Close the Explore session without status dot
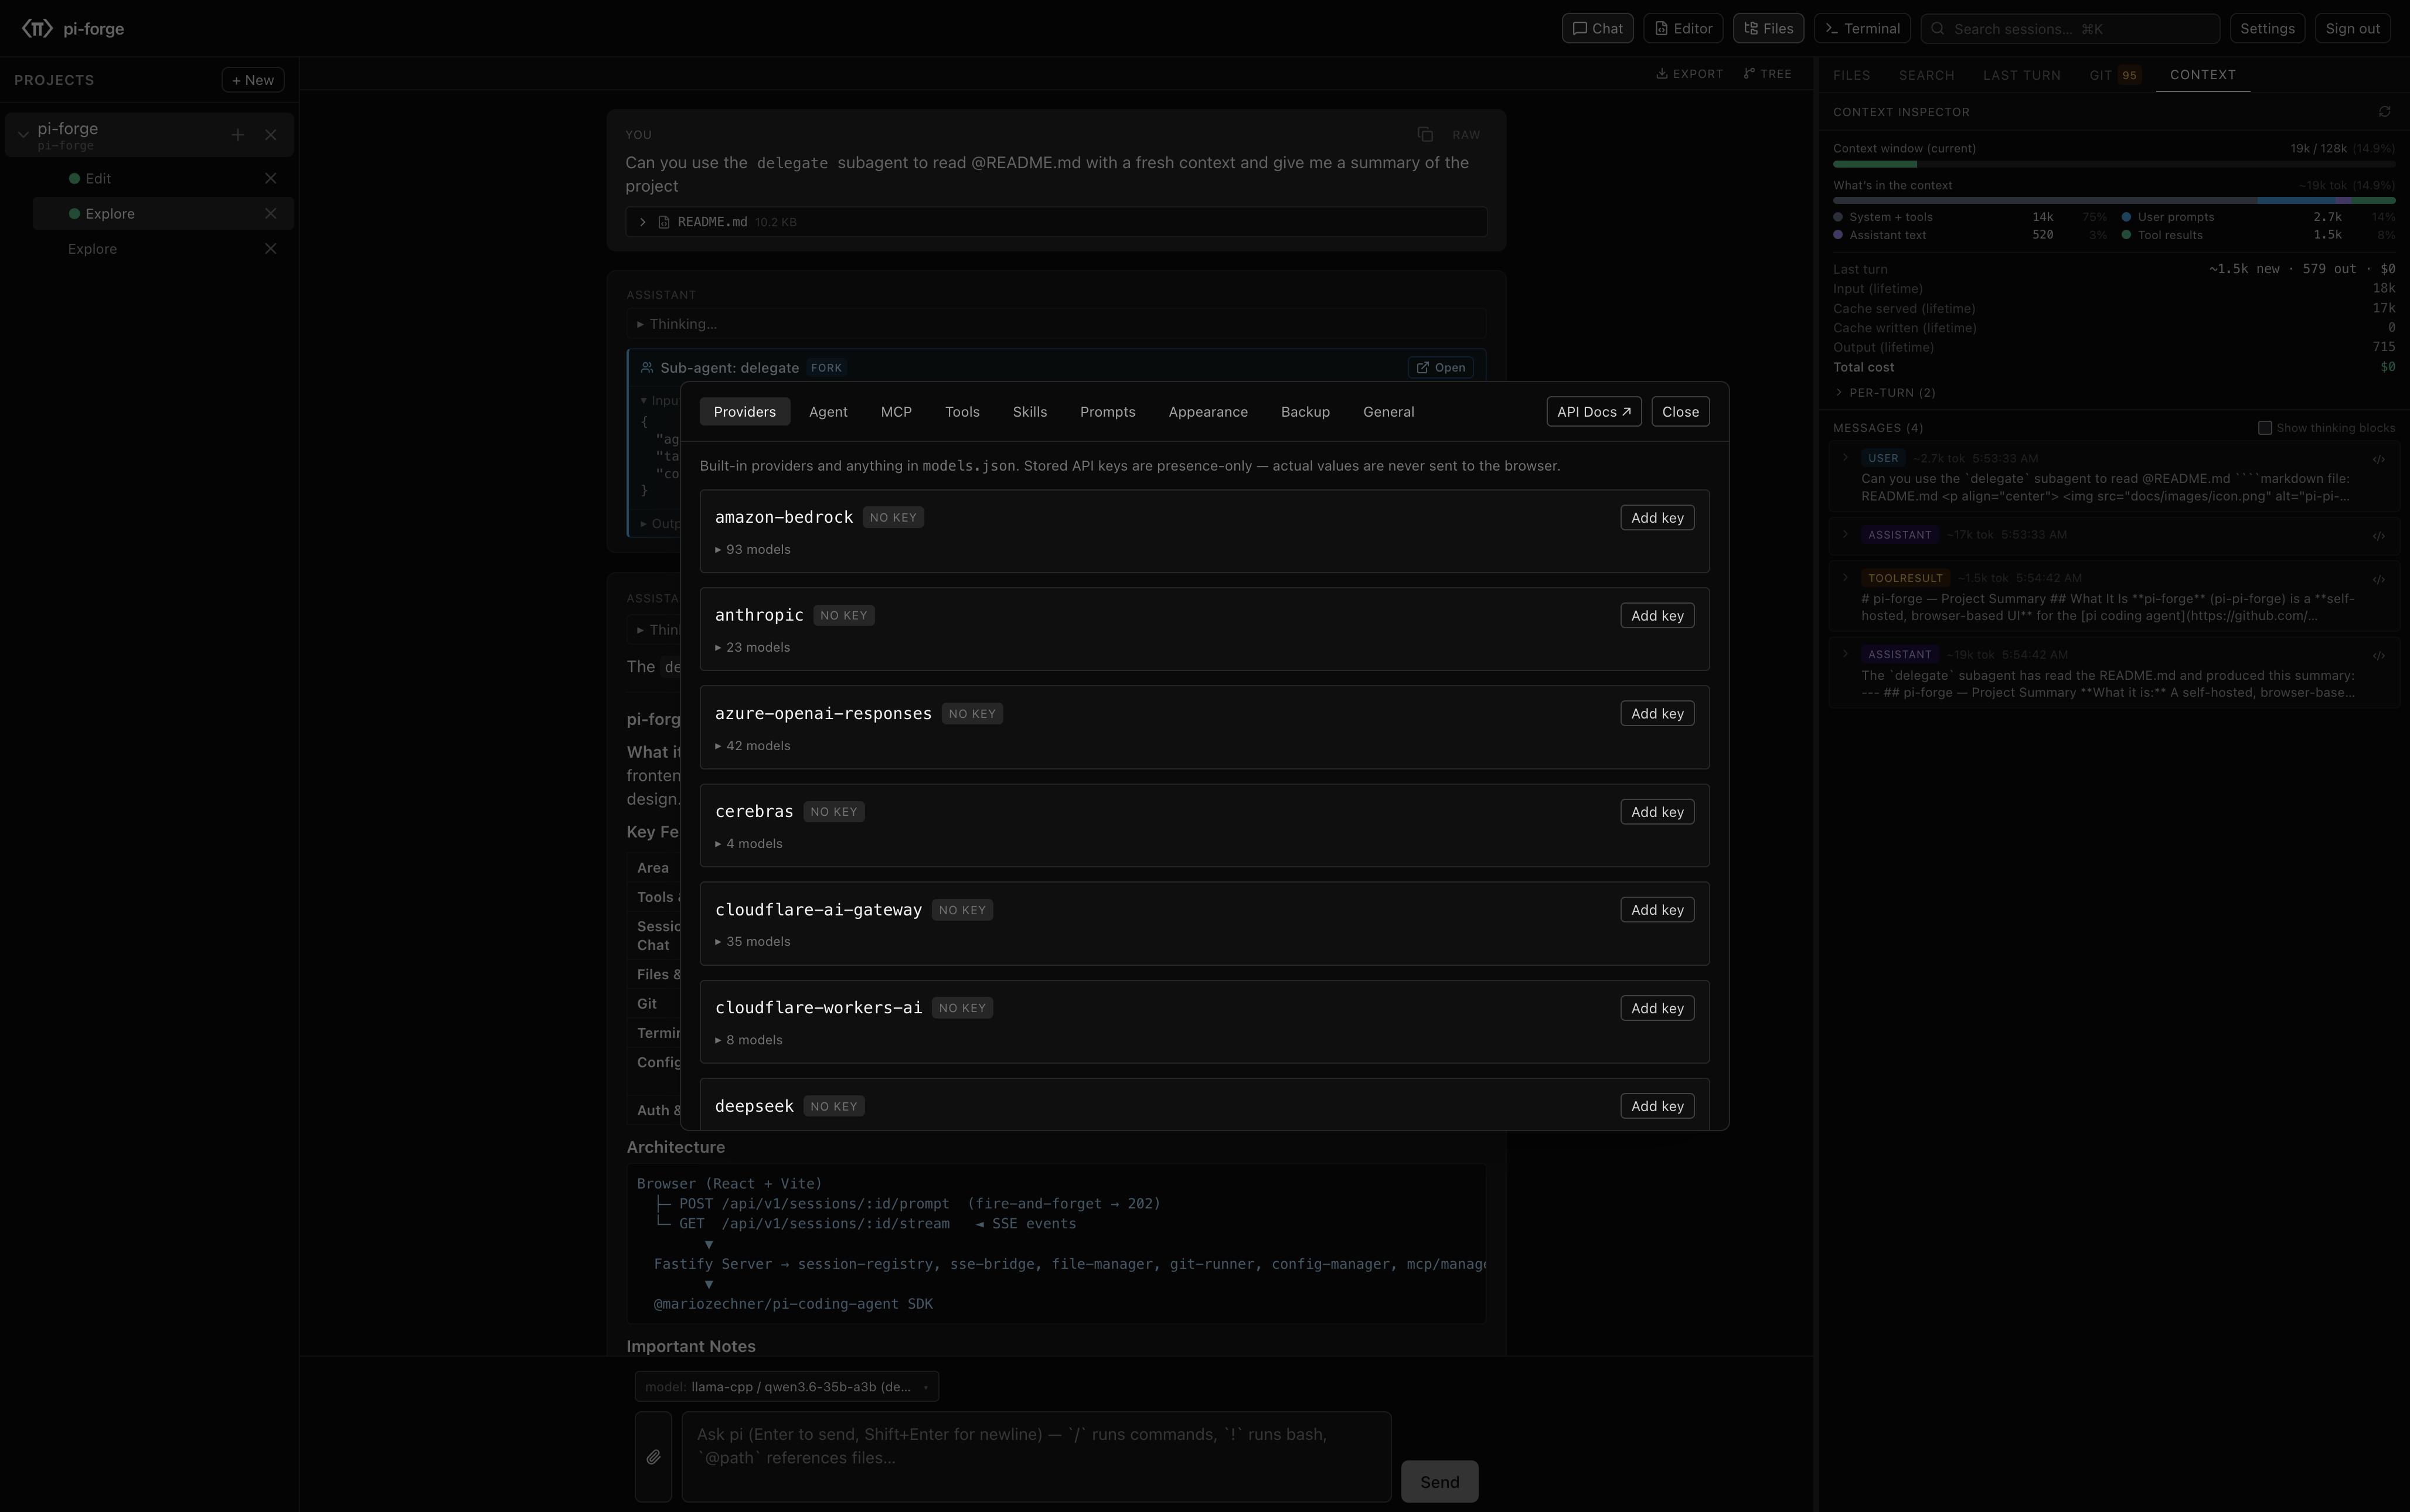 [x=270, y=249]
